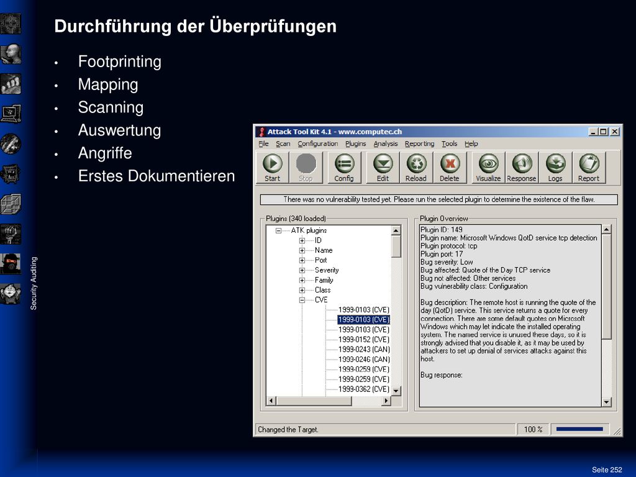Click the circuit maze sidebar icon
The image size is (636, 477).
[x=11, y=24]
